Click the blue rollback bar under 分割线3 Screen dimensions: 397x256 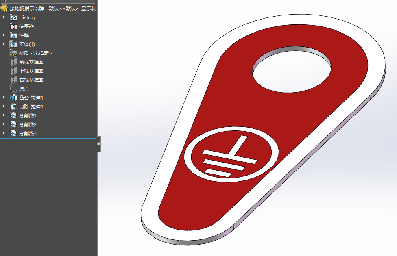(48, 139)
